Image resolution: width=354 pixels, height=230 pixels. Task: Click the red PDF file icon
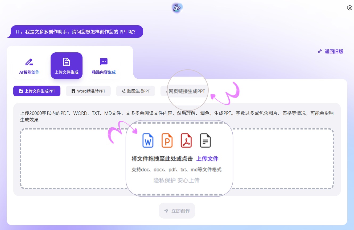point(186,141)
